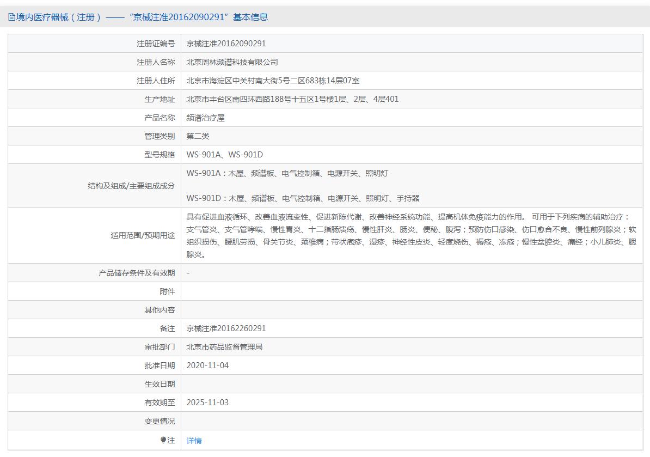Image resolution: width=650 pixels, height=457 pixels.
Task: Click the 产品储存条件及有效期 label
Action: point(137,273)
